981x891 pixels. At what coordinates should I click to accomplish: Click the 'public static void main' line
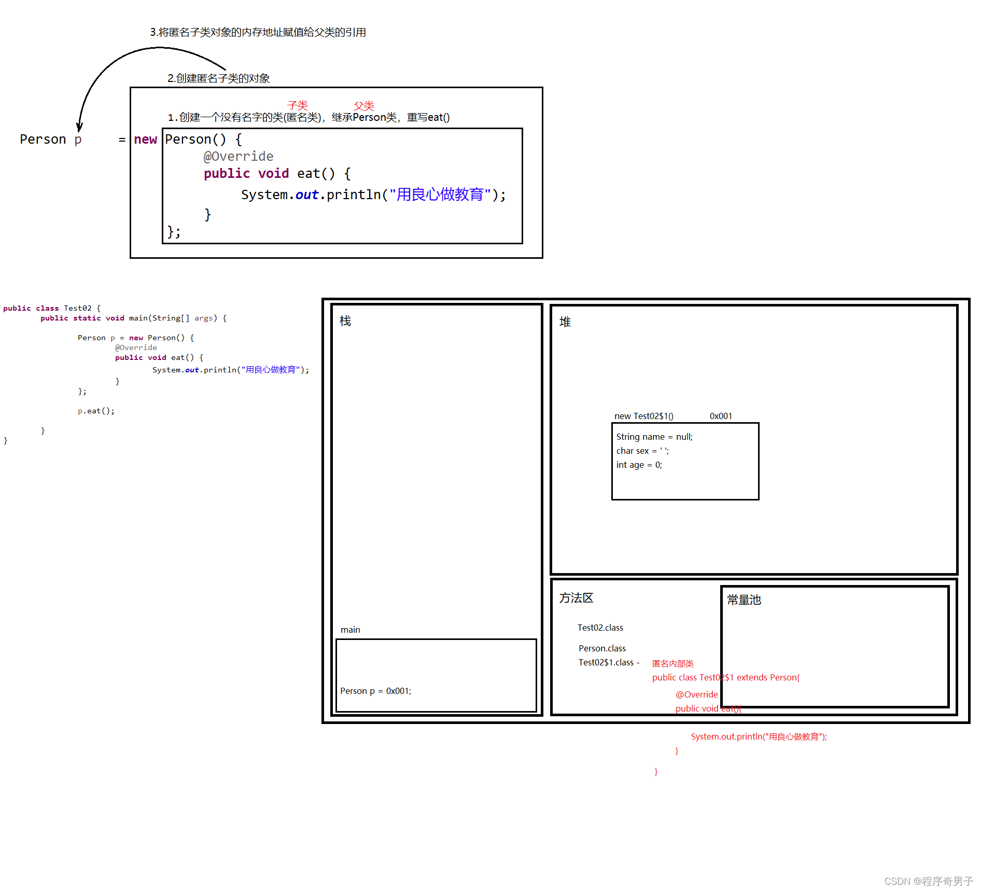134,318
